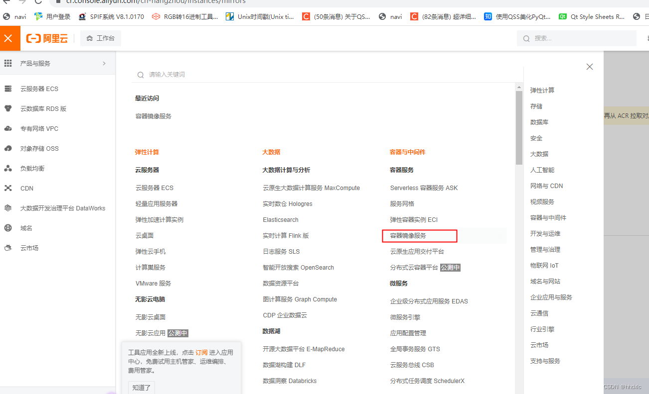Open 弹性云手机 link
The width and height of the screenshot is (649, 394).
(x=151, y=252)
